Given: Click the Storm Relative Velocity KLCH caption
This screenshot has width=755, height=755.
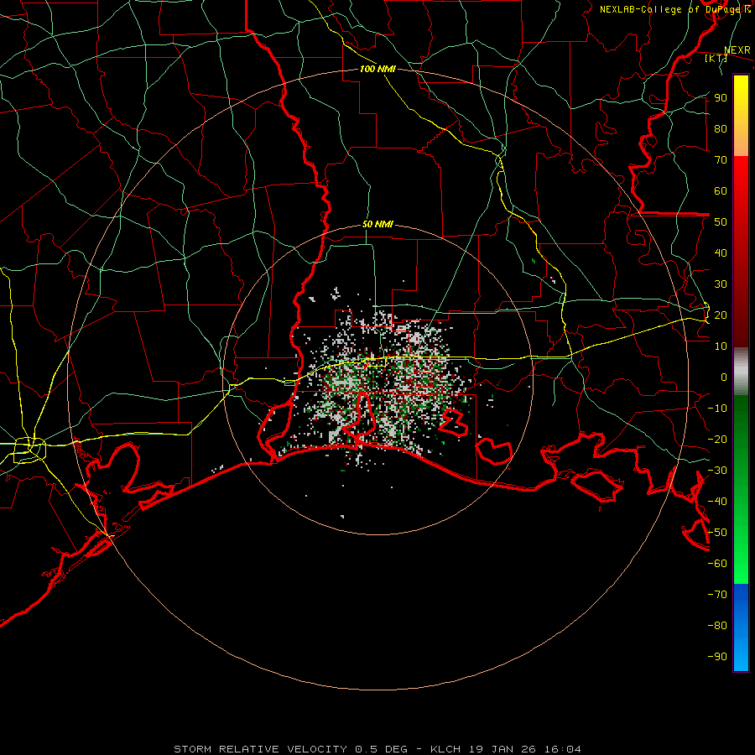Looking at the screenshot, I should pyautogui.click(x=377, y=749).
